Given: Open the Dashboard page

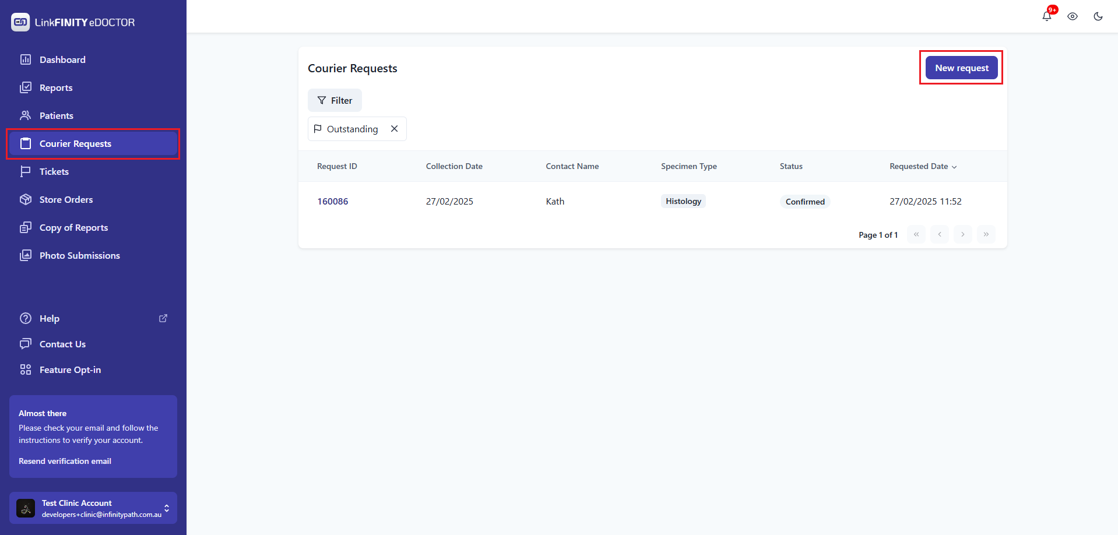Looking at the screenshot, I should [x=62, y=59].
